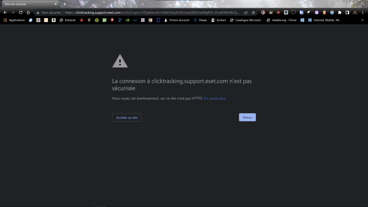This screenshot has width=368, height=207.
Task: Open the speech bubble extension icon
Action: (x=294, y=13)
